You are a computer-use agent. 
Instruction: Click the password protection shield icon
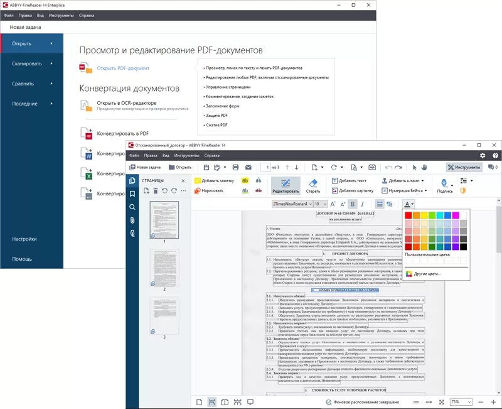(x=462, y=191)
